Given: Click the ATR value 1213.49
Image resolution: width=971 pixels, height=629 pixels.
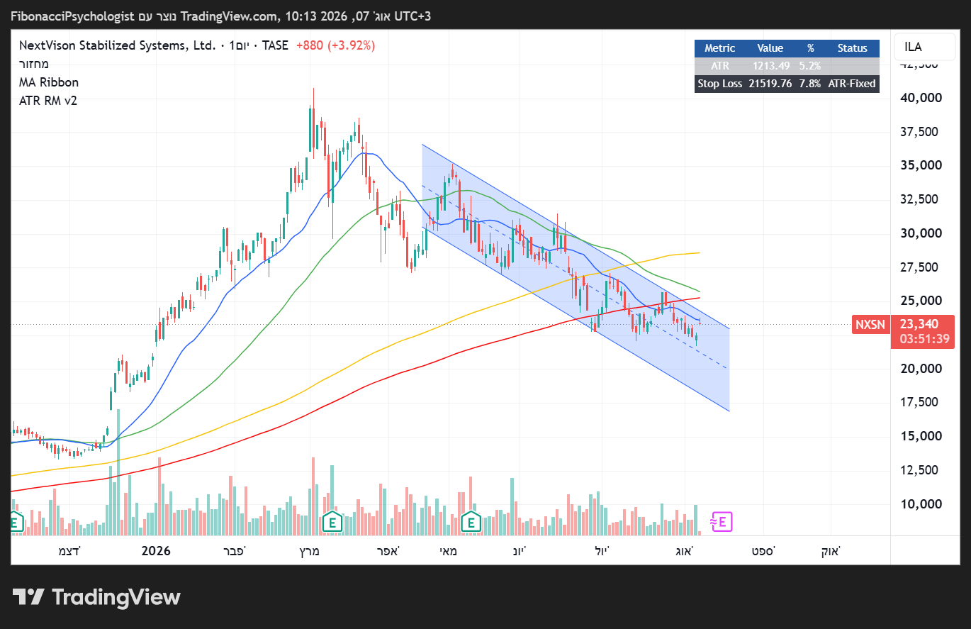Looking at the screenshot, I should [x=770, y=66].
